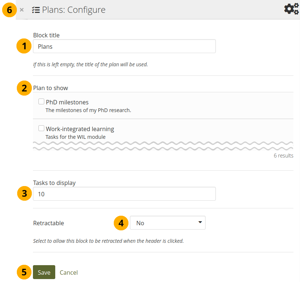Click the gears settings icon in header
Image resolution: width=300 pixels, height=282 pixels.
(x=291, y=9)
